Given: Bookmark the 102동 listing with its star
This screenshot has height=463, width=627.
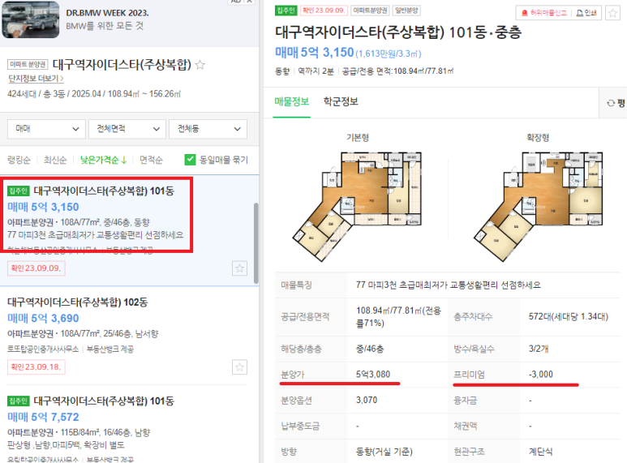Looking at the screenshot, I should pos(239,367).
